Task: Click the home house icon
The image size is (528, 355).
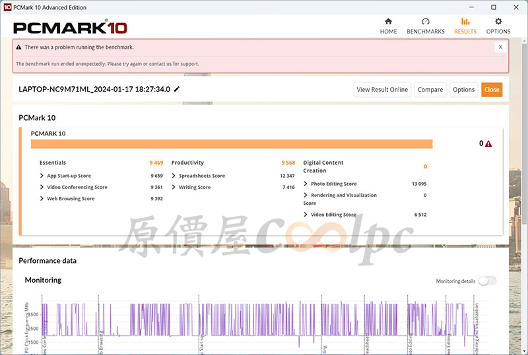Action: coord(388,22)
